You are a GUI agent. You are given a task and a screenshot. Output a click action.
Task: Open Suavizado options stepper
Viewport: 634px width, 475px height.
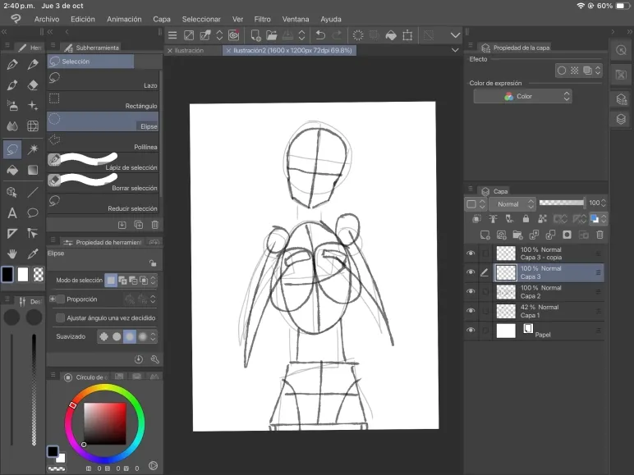click(x=154, y=336)
